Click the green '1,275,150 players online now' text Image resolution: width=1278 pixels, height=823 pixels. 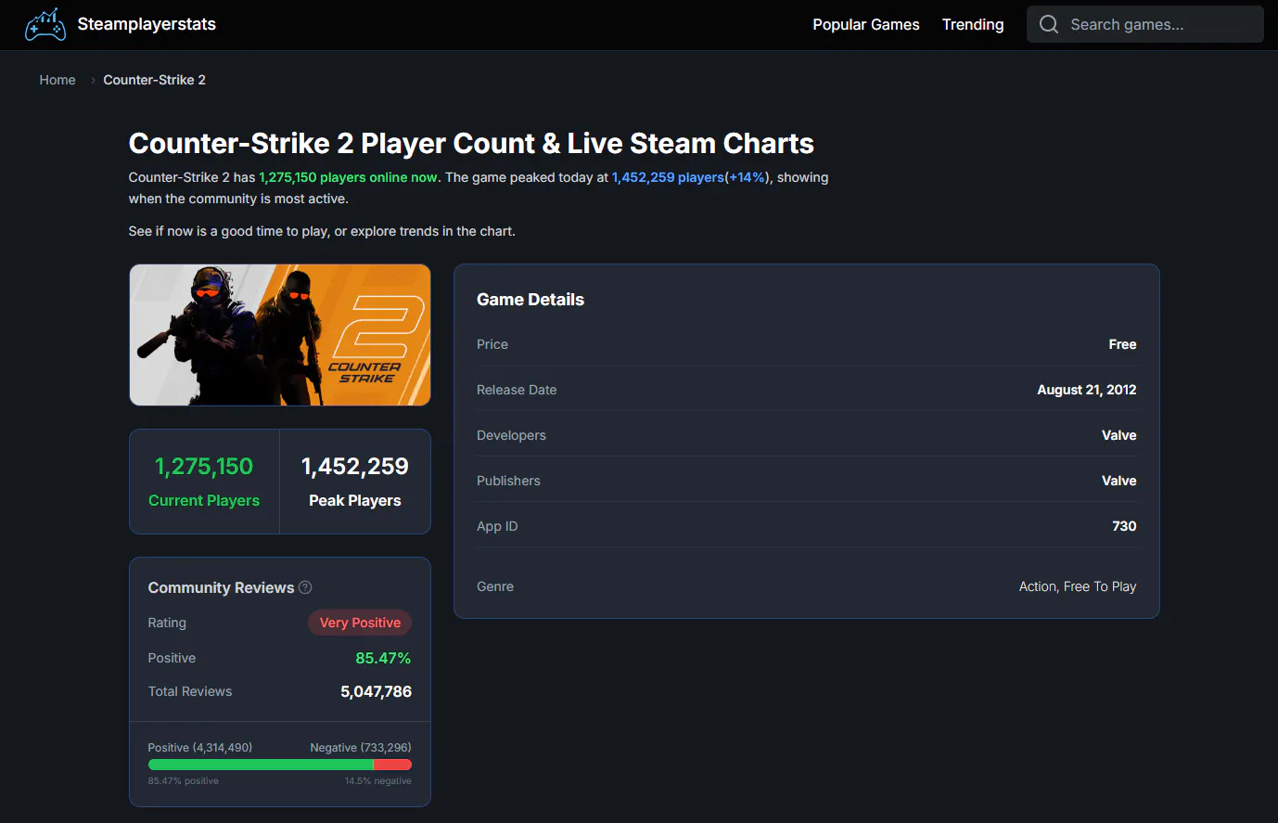point(348,177)
